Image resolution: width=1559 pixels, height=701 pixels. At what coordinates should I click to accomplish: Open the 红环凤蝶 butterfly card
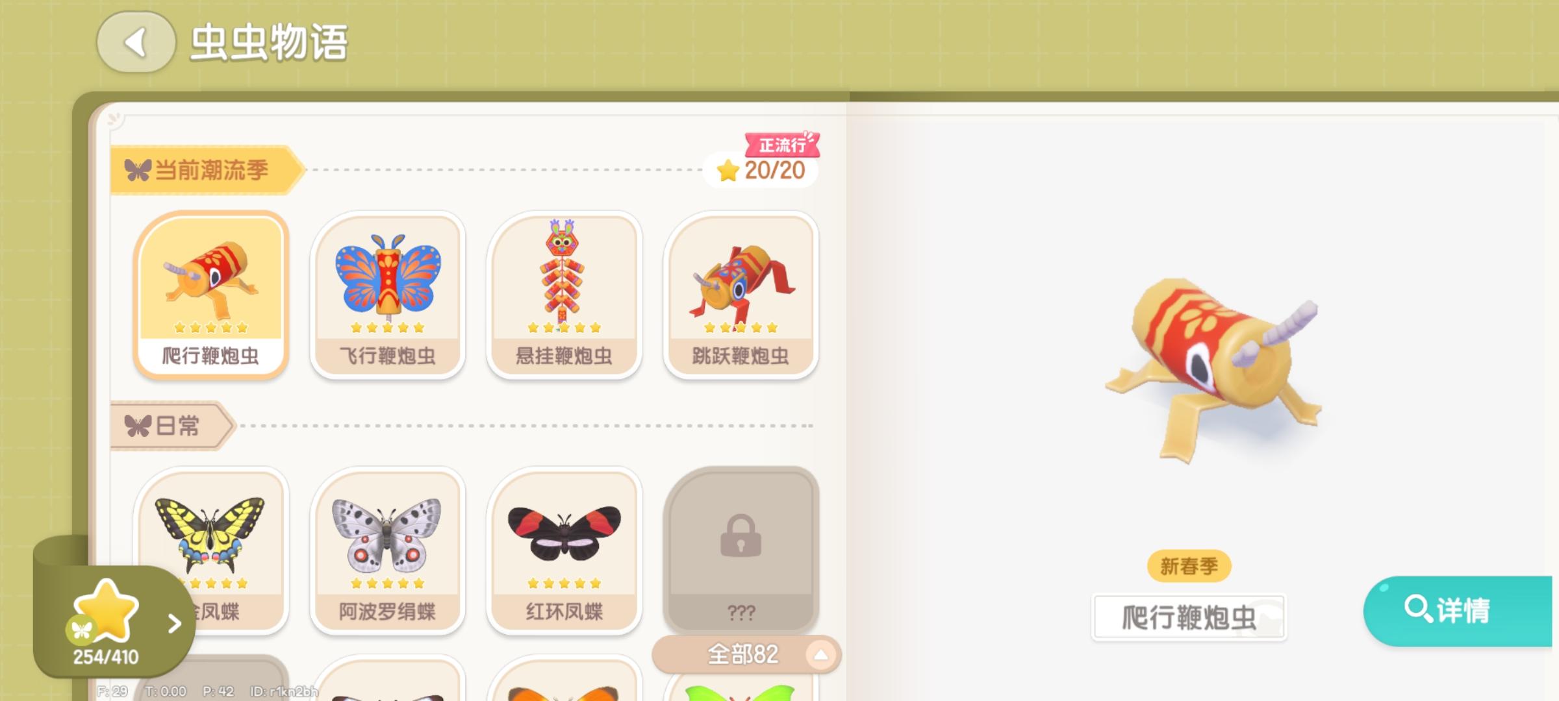coord(564,550)
